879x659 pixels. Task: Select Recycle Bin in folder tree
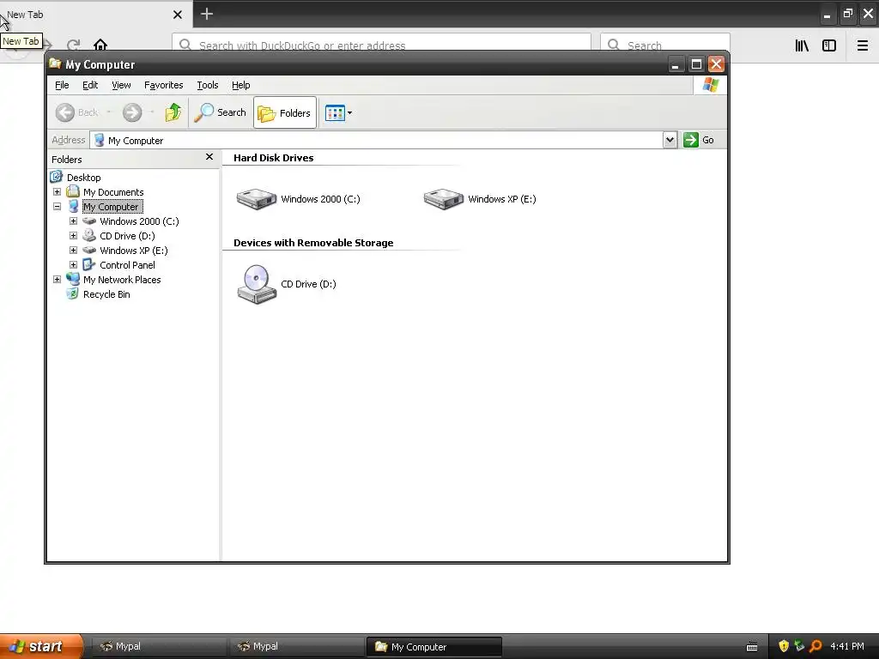[x=106, y=294]
